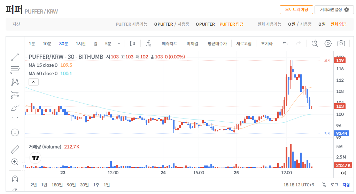Select the 1-hour interval
This screenshot has width=356, height=194.
click(x=80, y=43)
